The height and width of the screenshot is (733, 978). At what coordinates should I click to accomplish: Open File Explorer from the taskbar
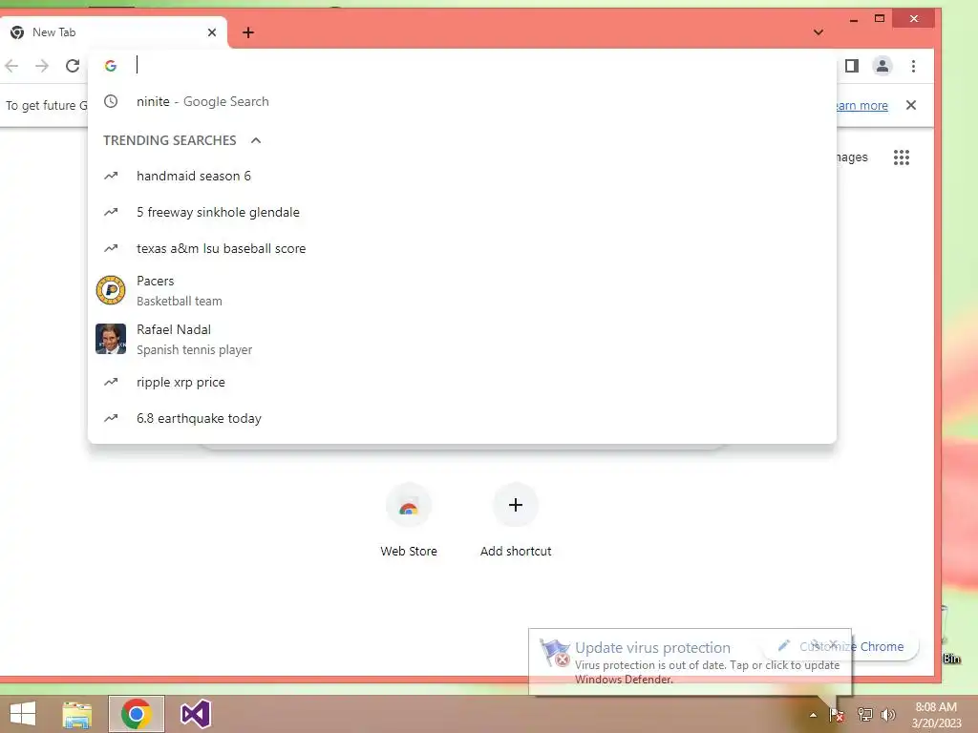point(77,714)
